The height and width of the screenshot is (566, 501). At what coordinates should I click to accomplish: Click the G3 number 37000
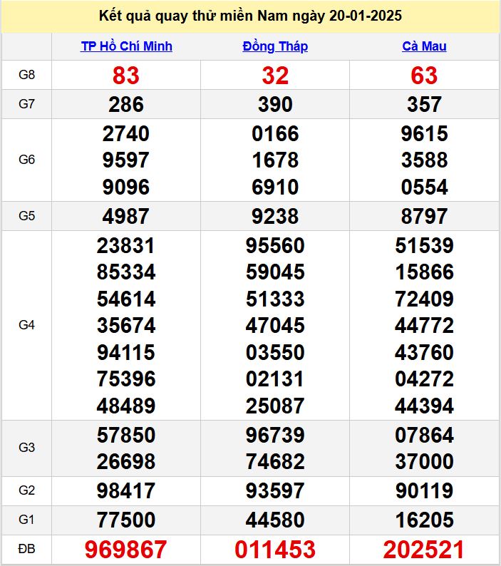(424, 461)
